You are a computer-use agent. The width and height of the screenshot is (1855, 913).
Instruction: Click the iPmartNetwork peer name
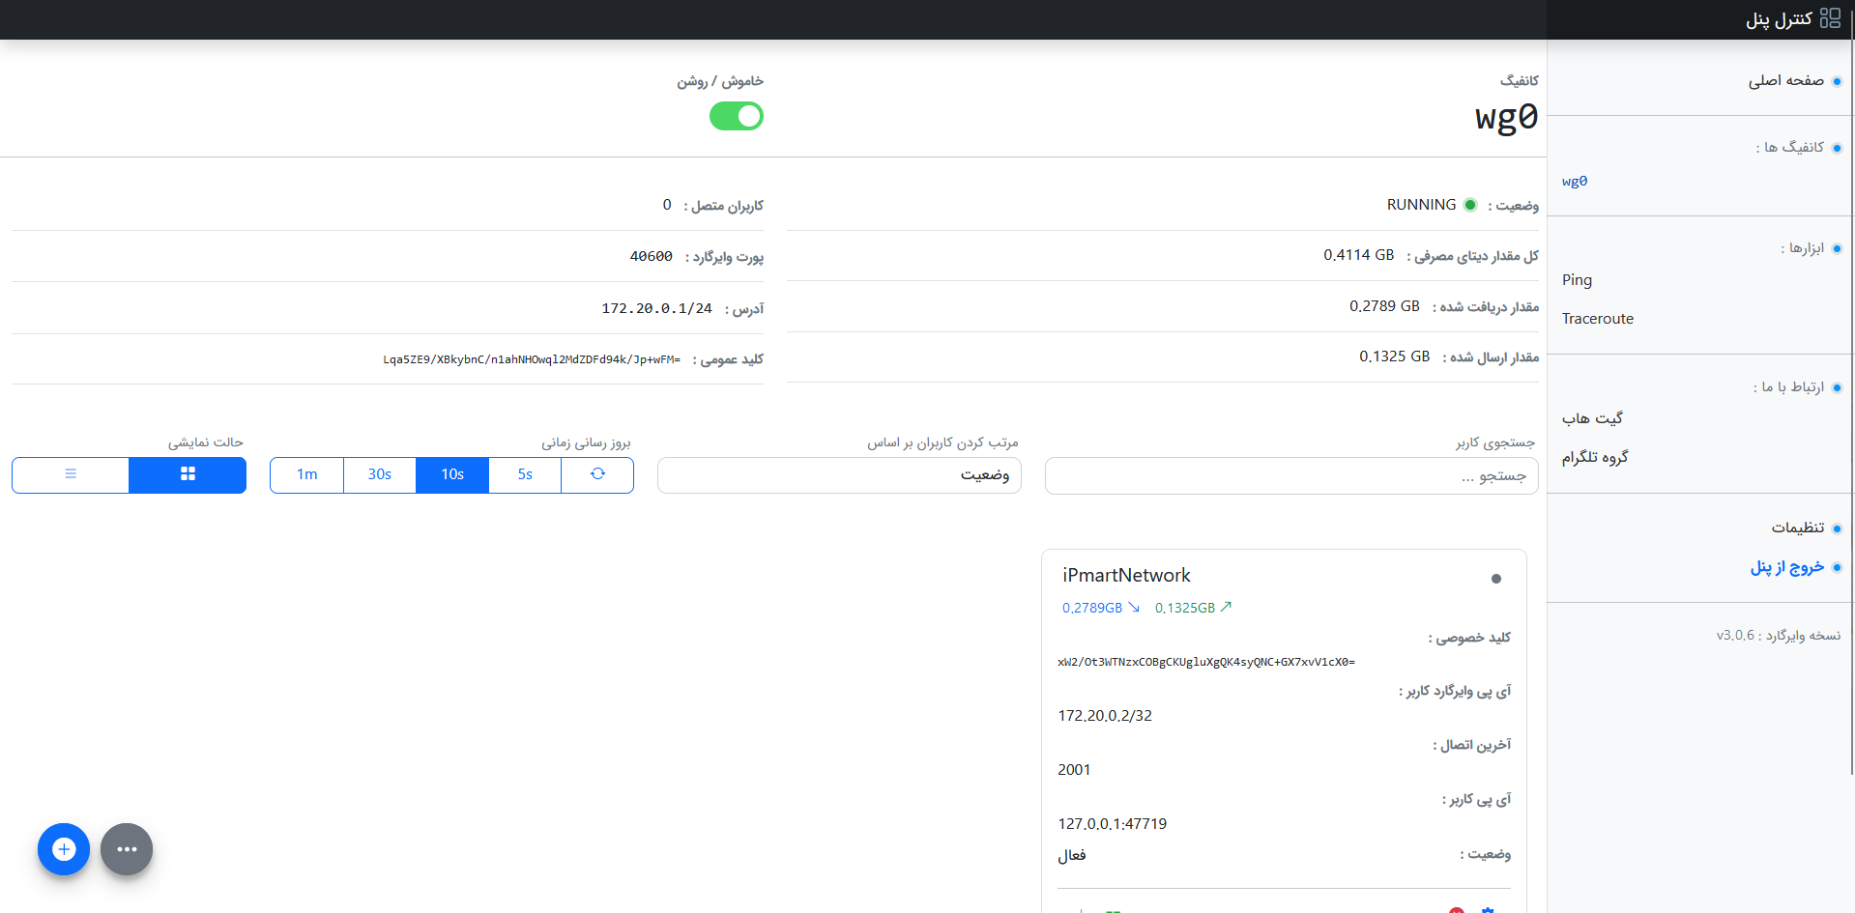coord(1126,575)
